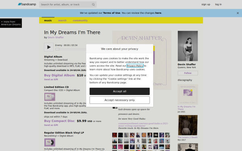Click the Limited Edition CD heading
The width and height of the screenshot is (242, 151).
click(x=56, y=87)
